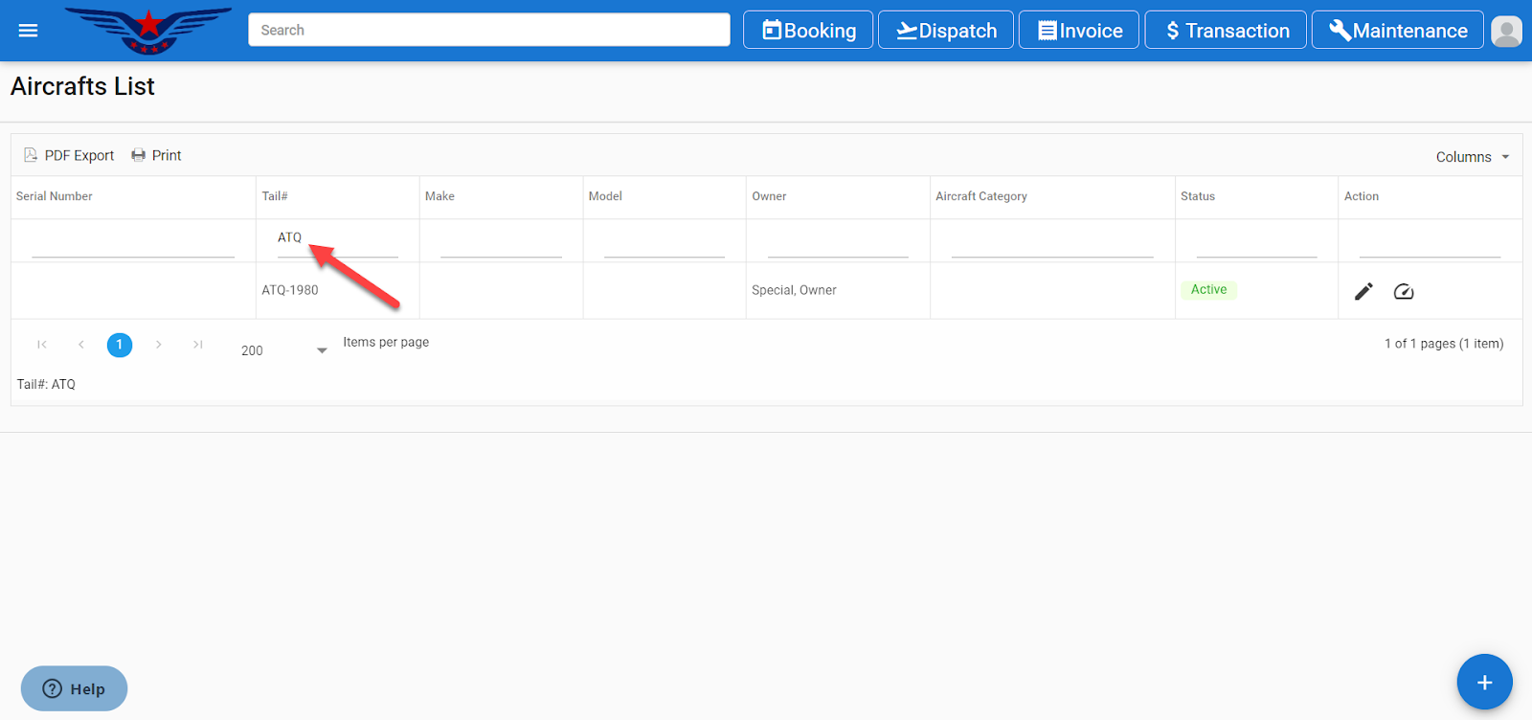Open the Booking menu
1532x720 pixels.
(808, 31)
